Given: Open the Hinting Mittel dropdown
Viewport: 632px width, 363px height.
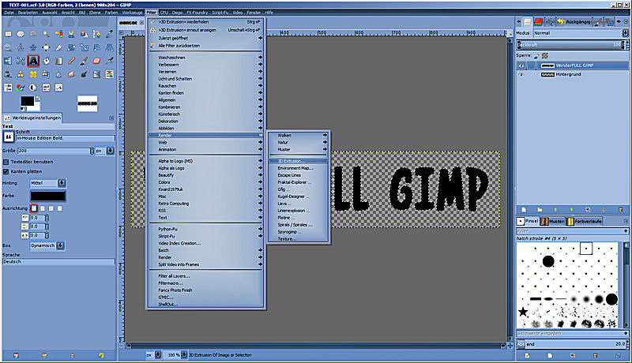Looking at the screenshot, I should click(47, 183).
